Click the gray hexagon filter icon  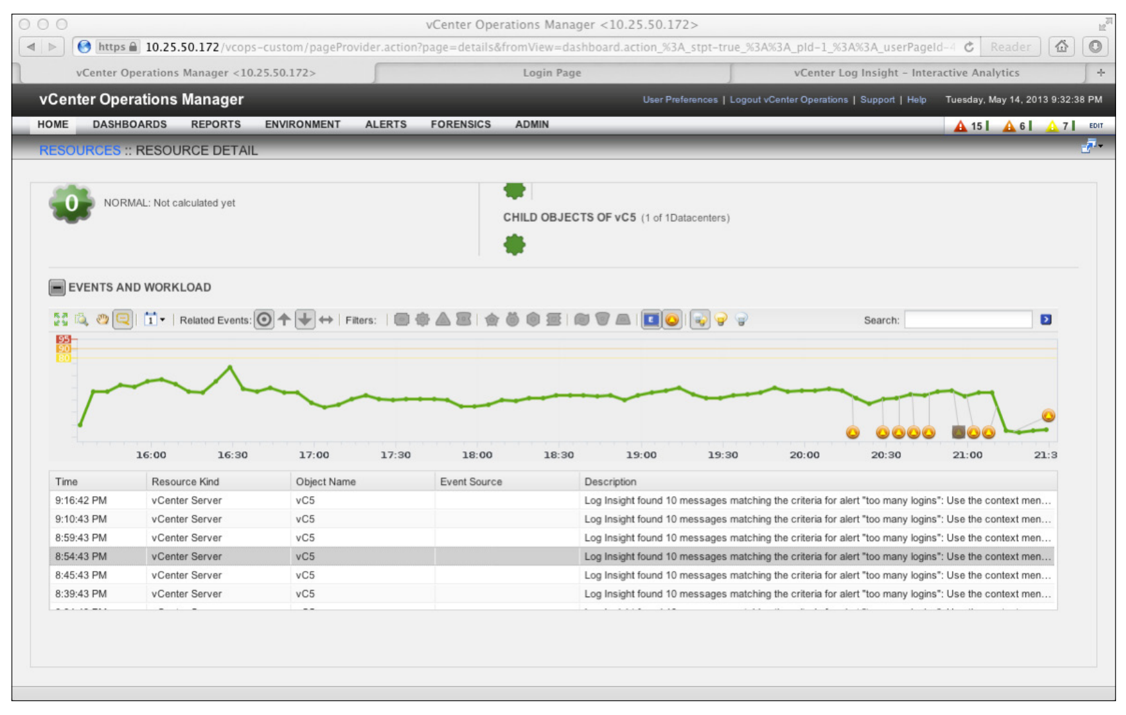click(533, 320)
